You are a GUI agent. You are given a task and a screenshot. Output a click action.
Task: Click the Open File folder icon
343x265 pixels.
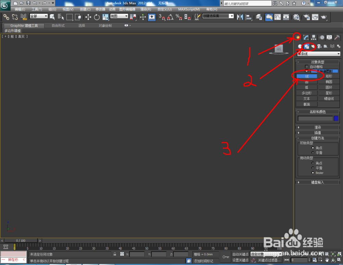click(22, 3)
